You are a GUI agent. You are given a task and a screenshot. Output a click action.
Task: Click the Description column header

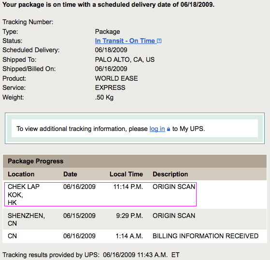171,174
